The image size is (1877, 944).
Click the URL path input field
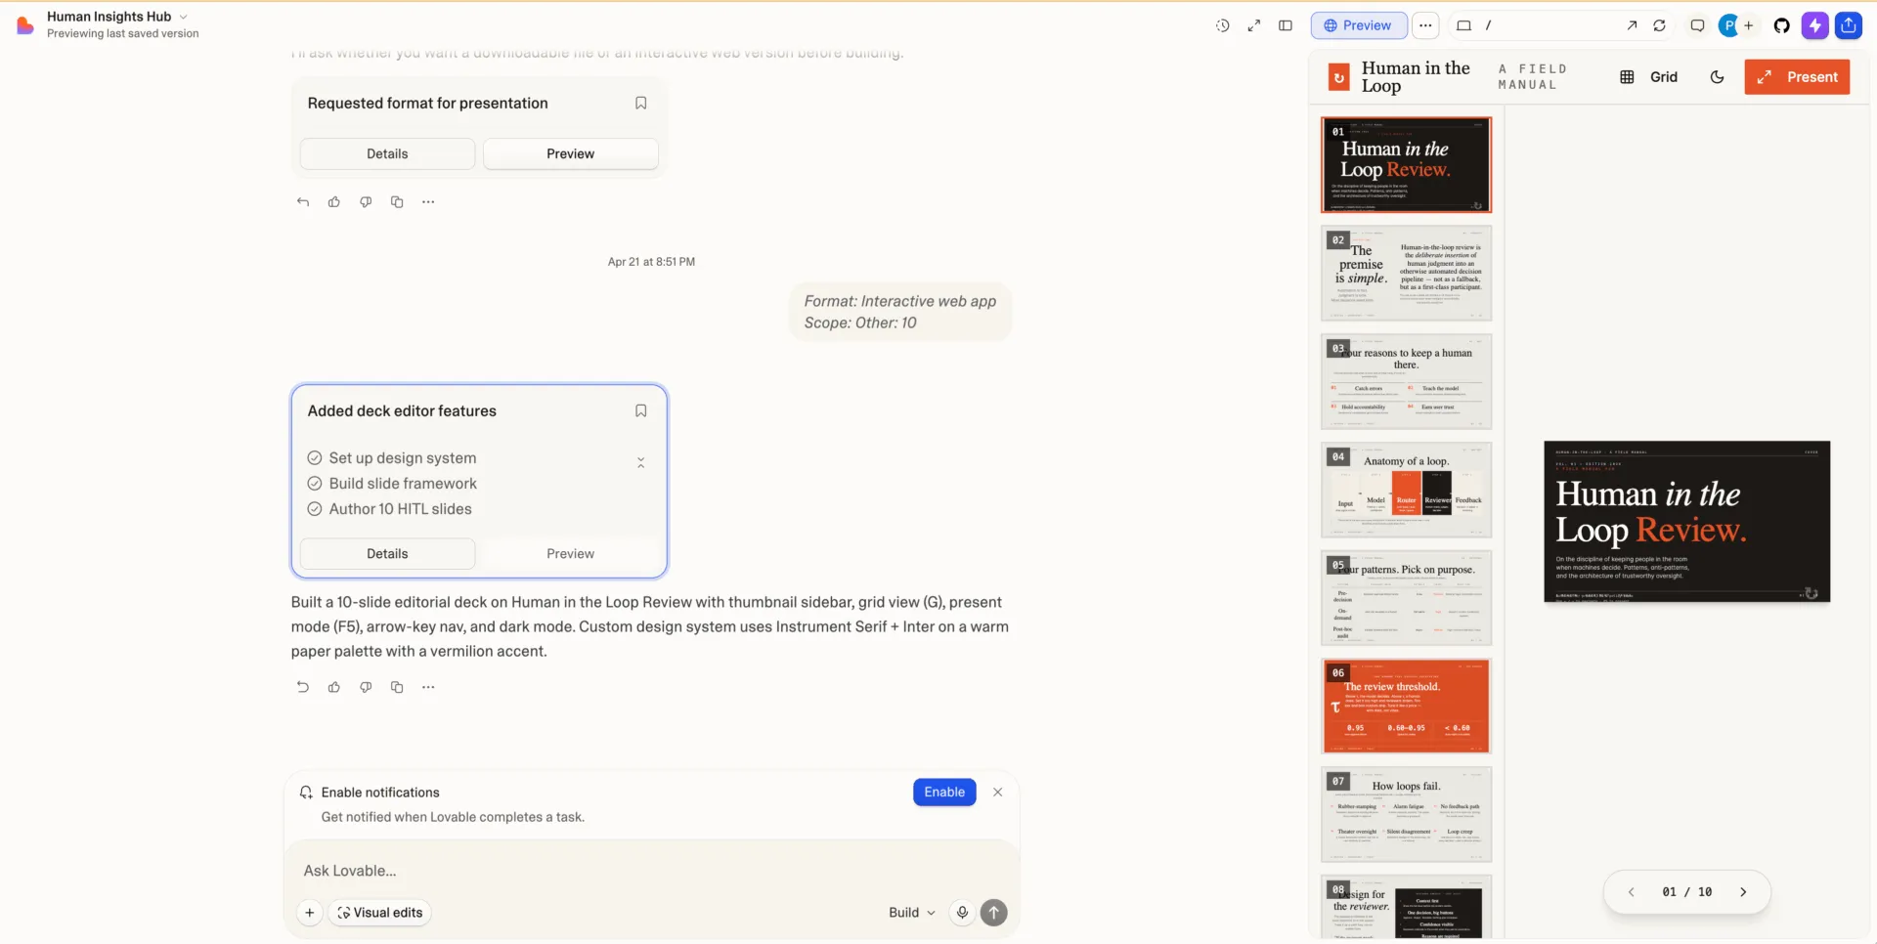pos(1550,25)
